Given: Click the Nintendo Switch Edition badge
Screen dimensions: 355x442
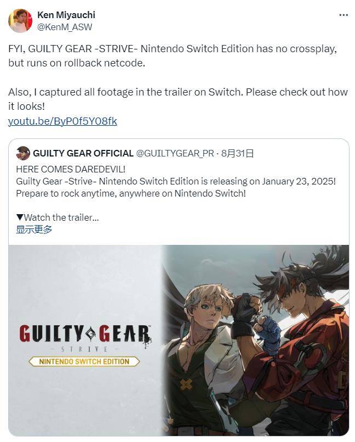Looking at the screenshot, I should tap(84, 362).
